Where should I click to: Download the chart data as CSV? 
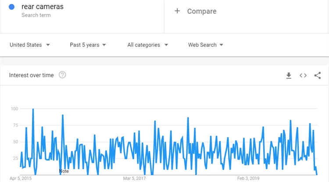click(x=289, y=75)
